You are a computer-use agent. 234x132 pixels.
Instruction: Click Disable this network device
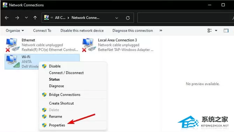coord(82,31)
